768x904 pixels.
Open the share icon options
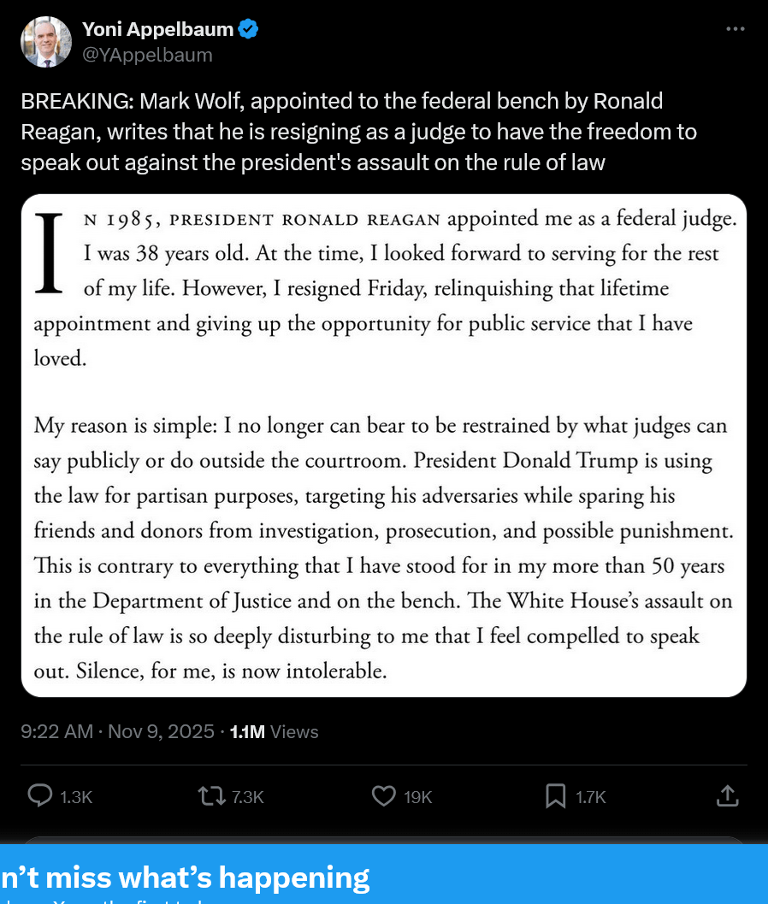pos(726,796)
